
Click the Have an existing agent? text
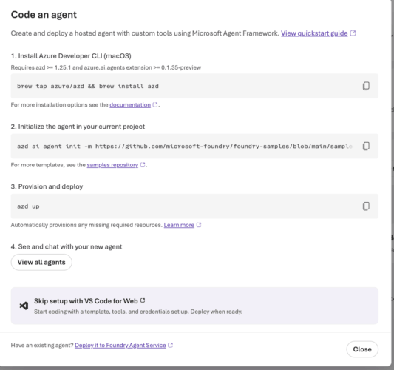(x=42, y=345)
